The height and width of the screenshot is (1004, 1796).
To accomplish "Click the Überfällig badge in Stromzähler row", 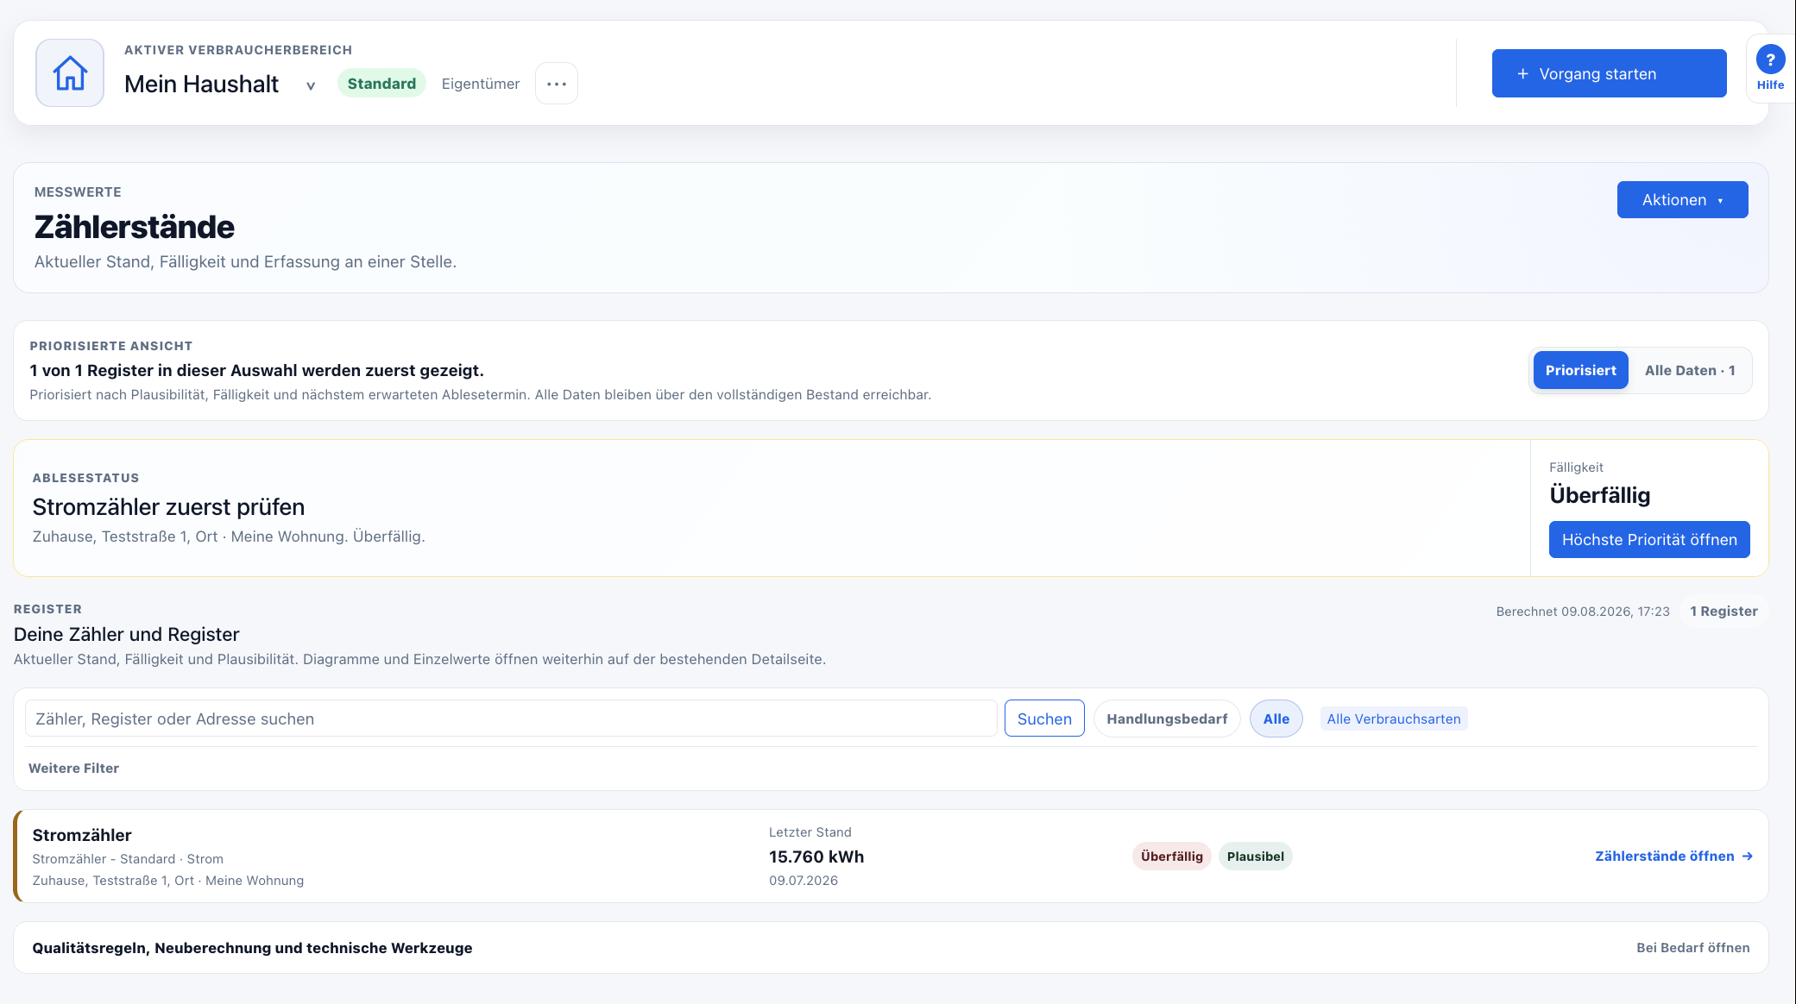I will click(1171, 857).
